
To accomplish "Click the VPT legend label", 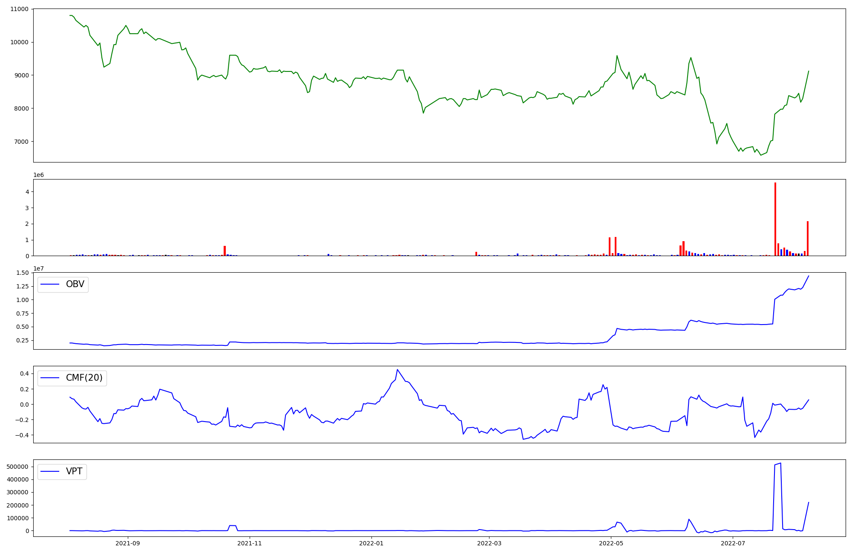I will pyautogui.click(x=74, y=471).
